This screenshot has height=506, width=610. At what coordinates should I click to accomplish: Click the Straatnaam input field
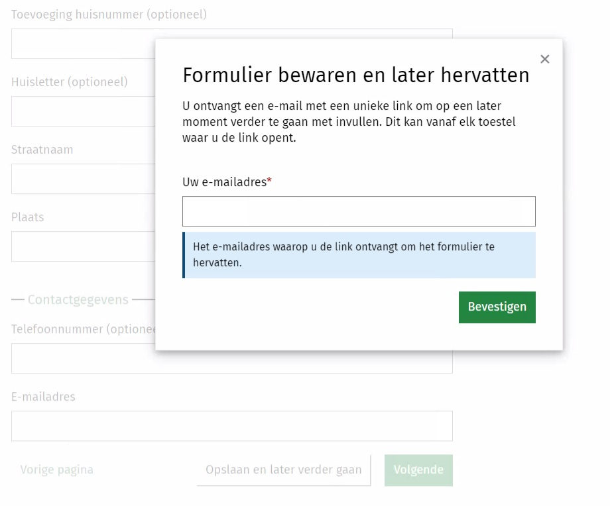(80, 179)
